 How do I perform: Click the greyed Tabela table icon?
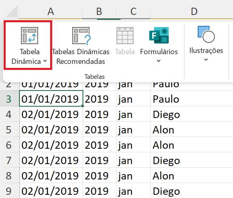tap(125, 36)
